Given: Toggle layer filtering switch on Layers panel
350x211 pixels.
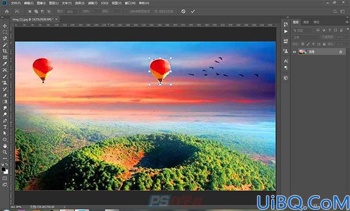Looking at the screenshot, I should (x=348, y=30).
